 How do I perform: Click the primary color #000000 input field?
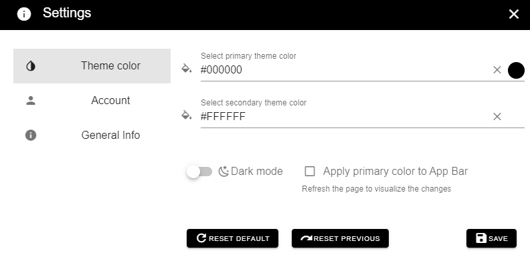(345, 70)
